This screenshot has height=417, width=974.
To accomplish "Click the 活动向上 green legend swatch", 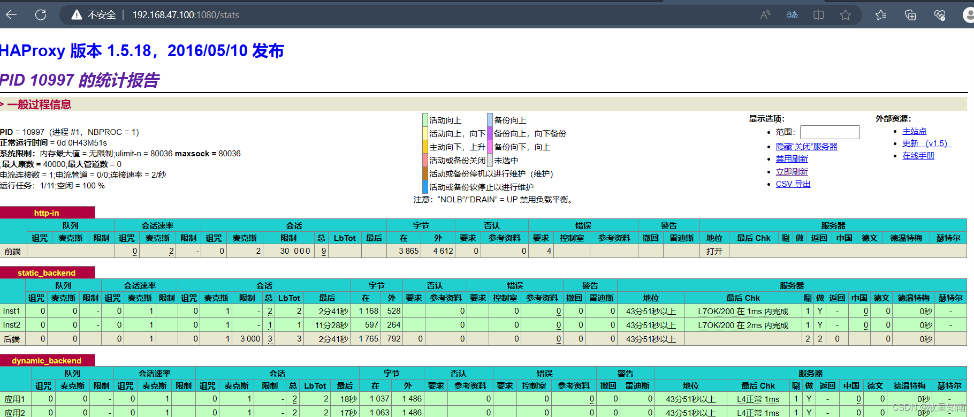I will point(425,120).
